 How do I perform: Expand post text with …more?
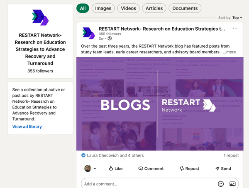click(x=229, y=52)
